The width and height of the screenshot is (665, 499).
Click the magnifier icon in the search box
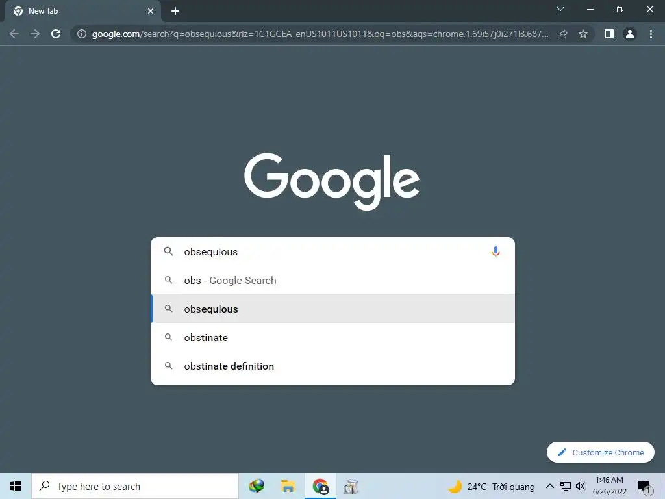pyautogui.click(x=168, y=251)
